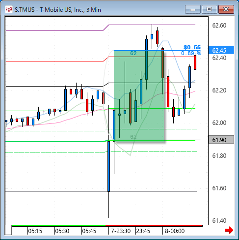Click the upper 62 label in green box
The image size is (239, 240).
click(133, 53)
